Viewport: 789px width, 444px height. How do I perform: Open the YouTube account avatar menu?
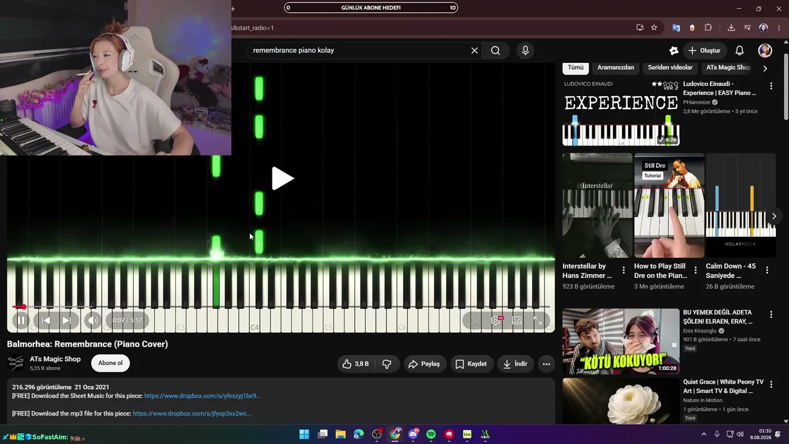765,51
